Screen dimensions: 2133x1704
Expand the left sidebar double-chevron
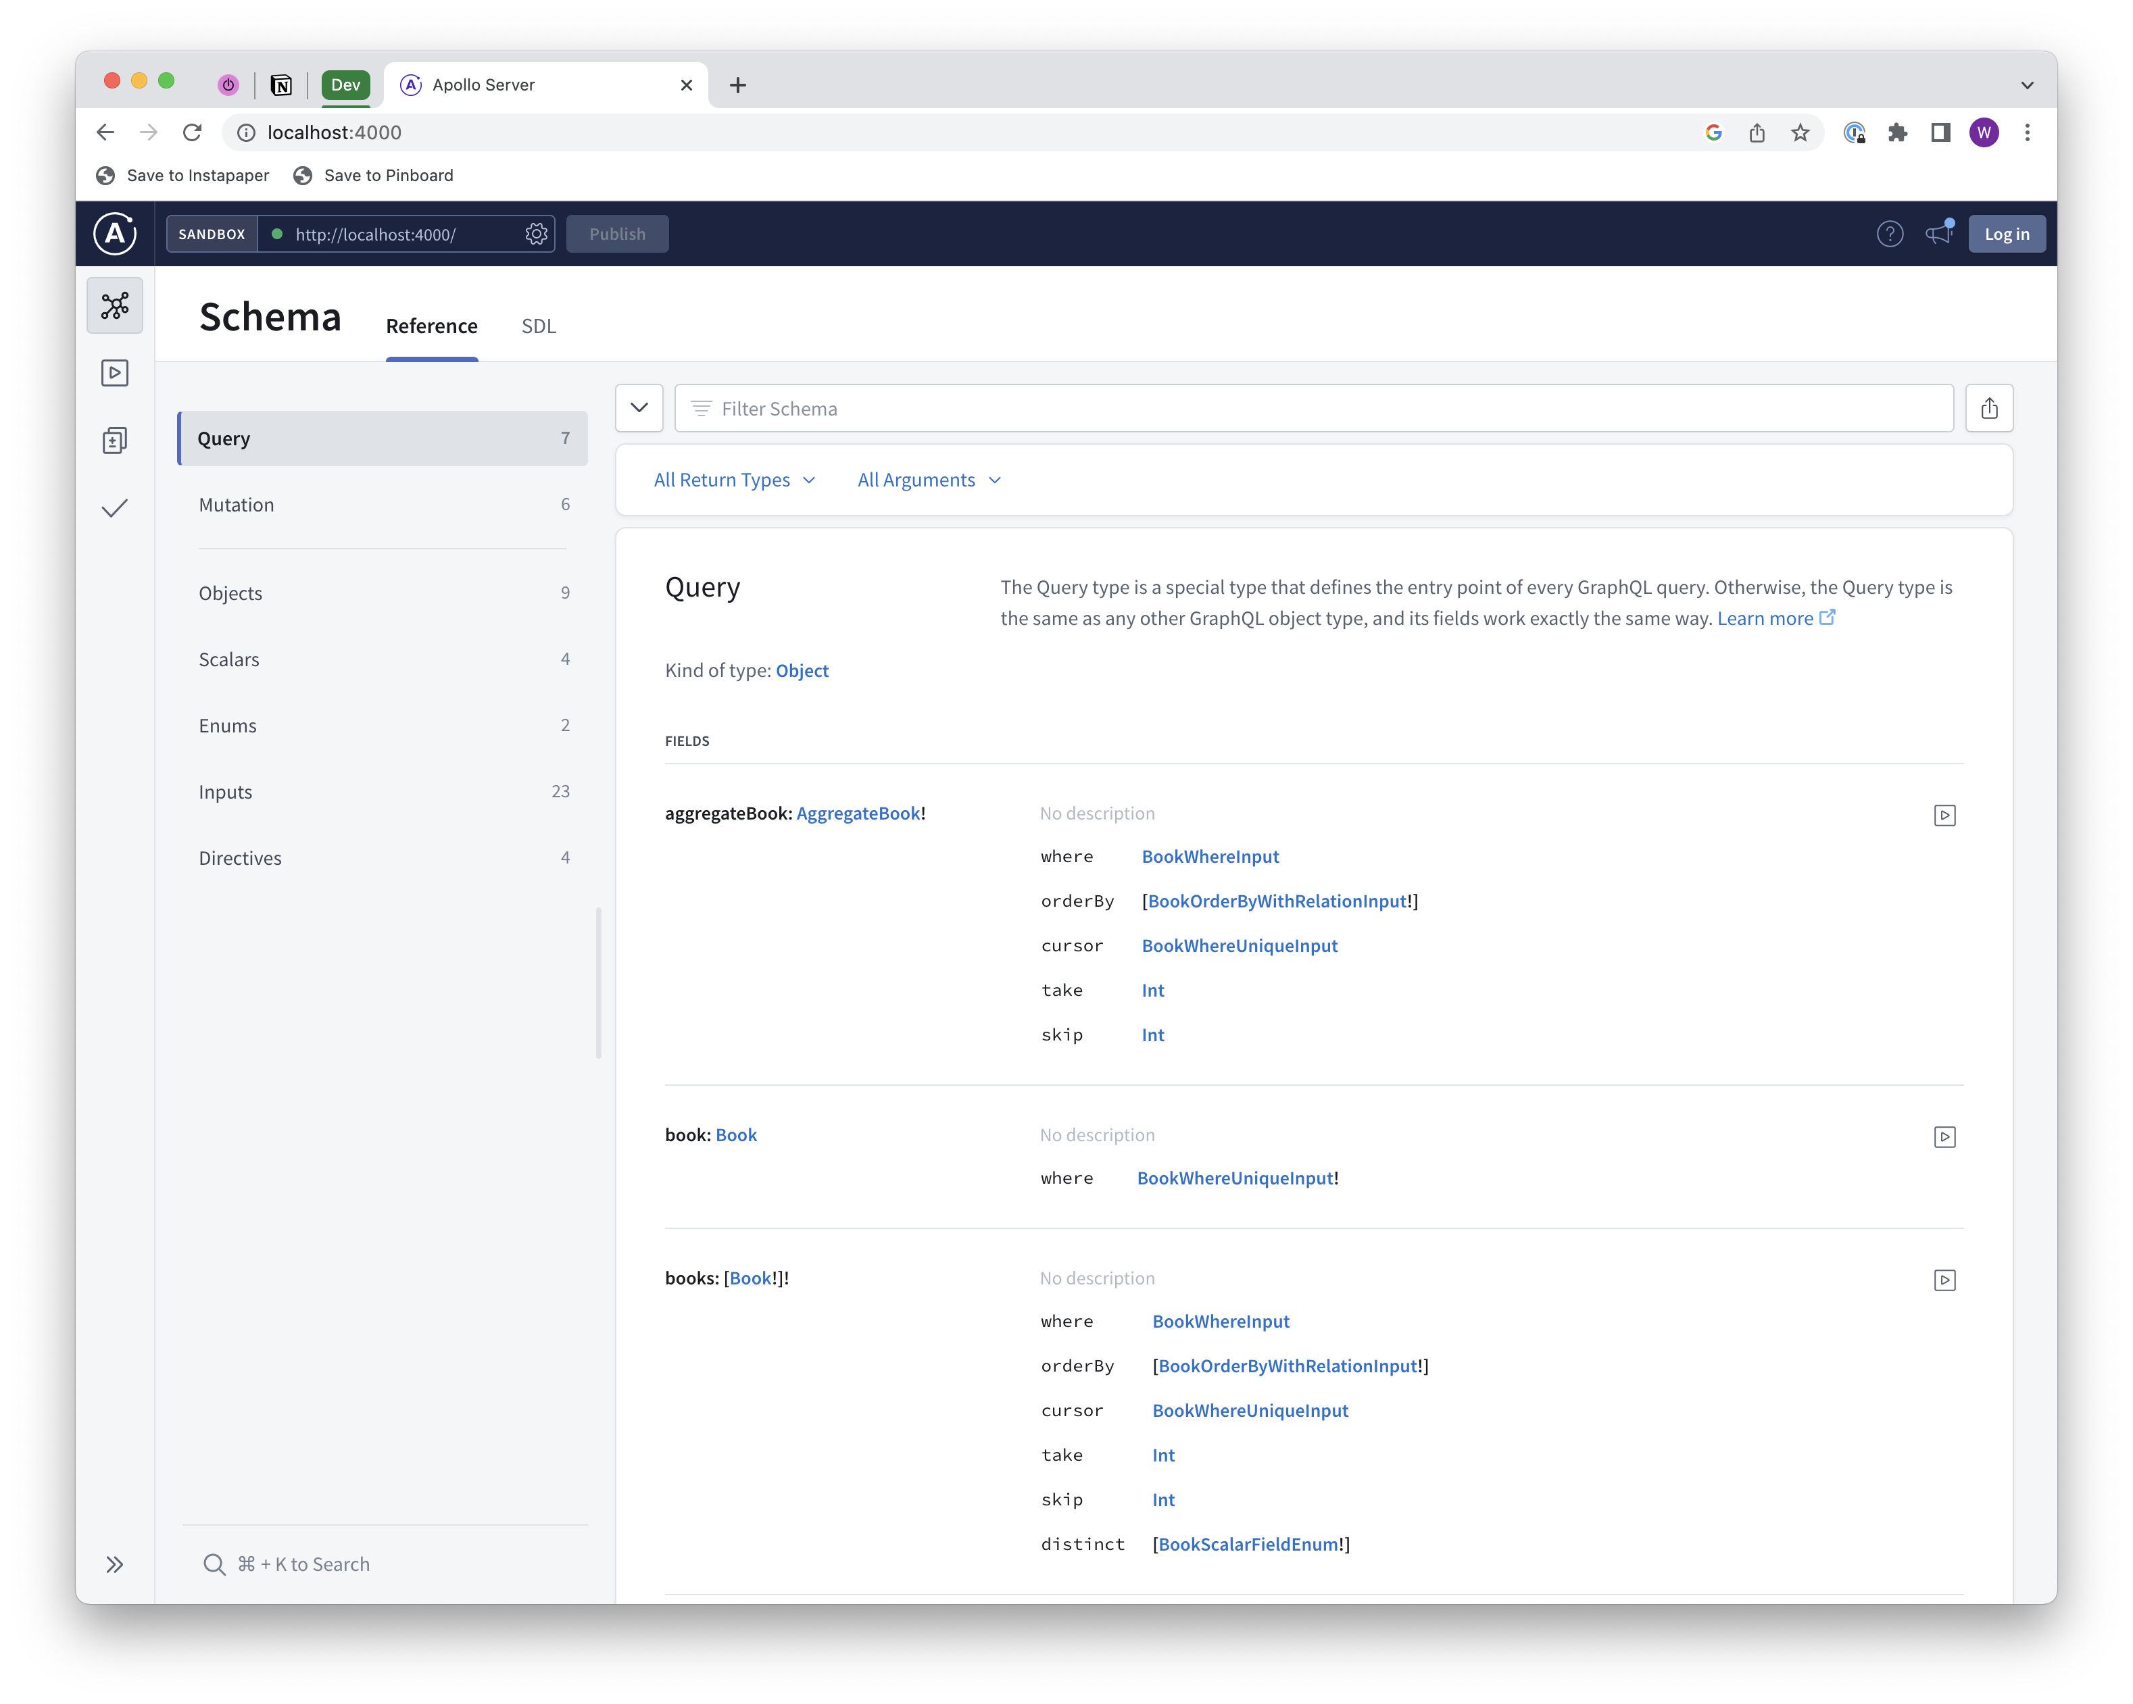tap(115, 1565)
